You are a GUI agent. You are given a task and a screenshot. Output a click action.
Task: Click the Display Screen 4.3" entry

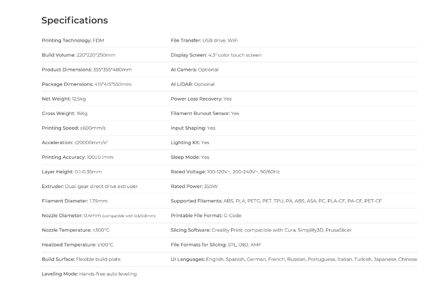coord(216,55)
